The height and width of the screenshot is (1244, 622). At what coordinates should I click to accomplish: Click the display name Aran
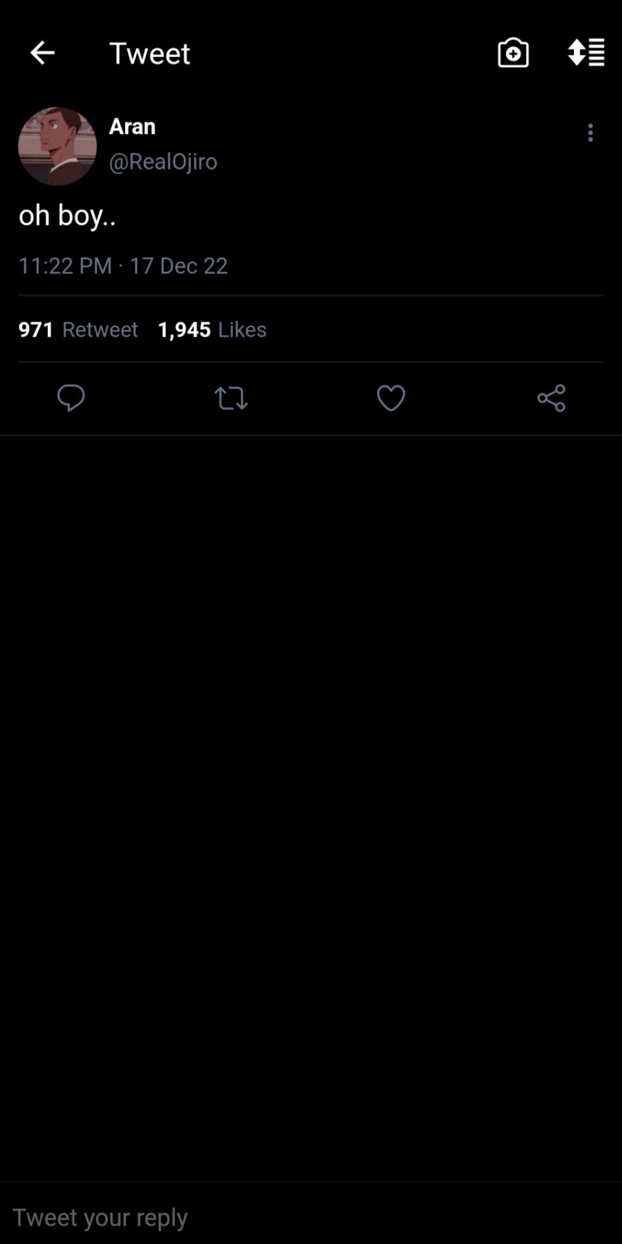pyautogui.click(x=132, y=126)
